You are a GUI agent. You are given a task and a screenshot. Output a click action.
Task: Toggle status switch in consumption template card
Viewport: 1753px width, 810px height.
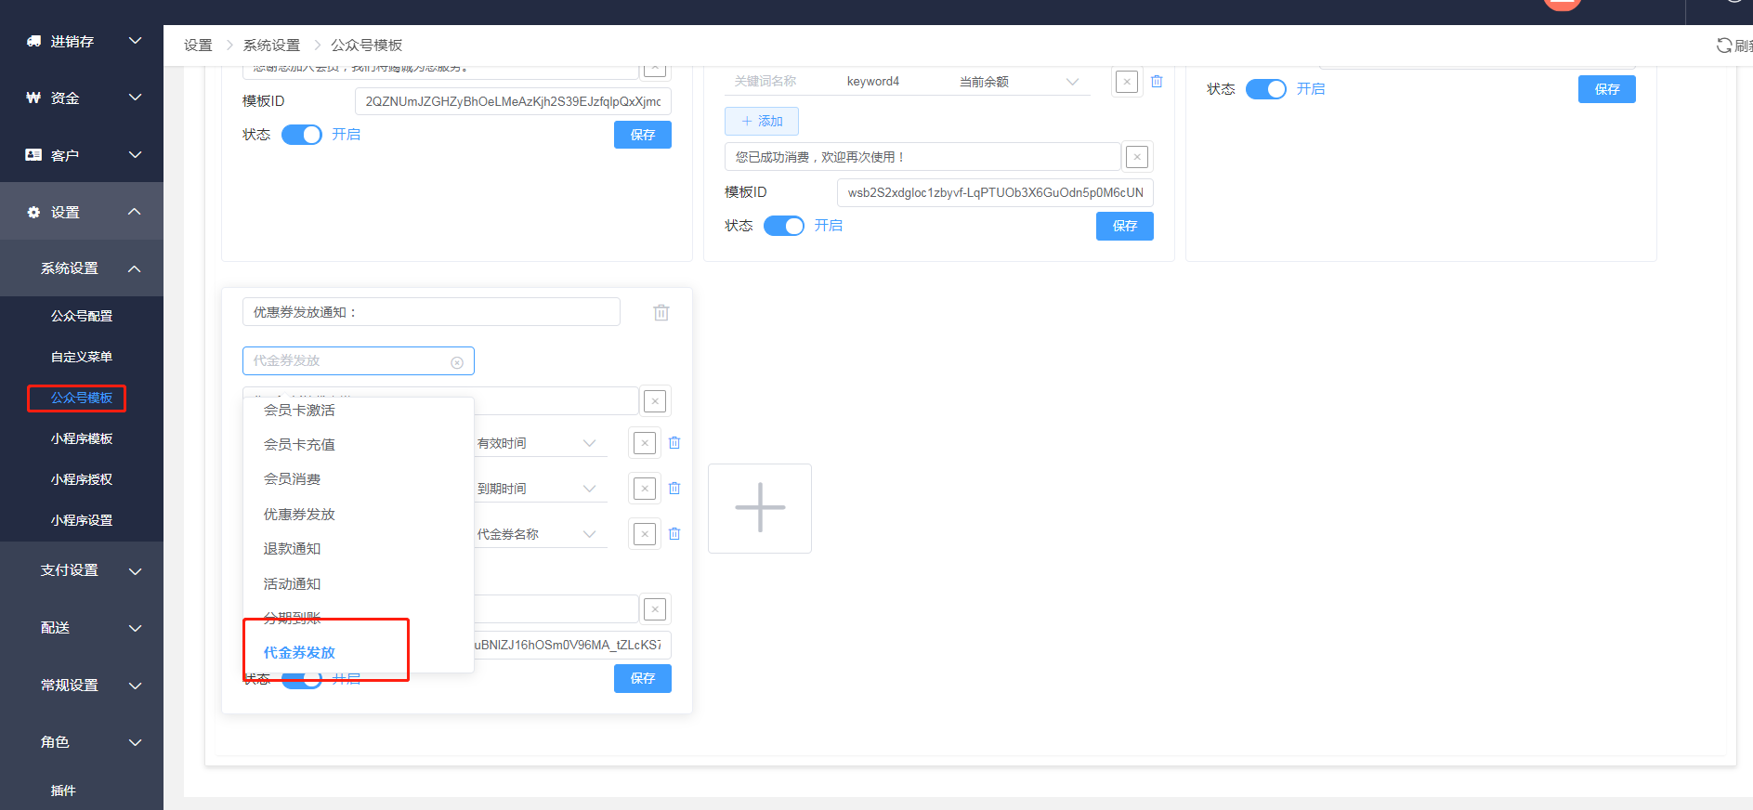pos(784,226)
